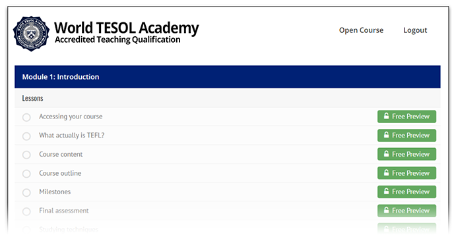Open the Open Course menu item
Image resolution: width=454 pixels, height=237 pixels.
coord(361,30)
